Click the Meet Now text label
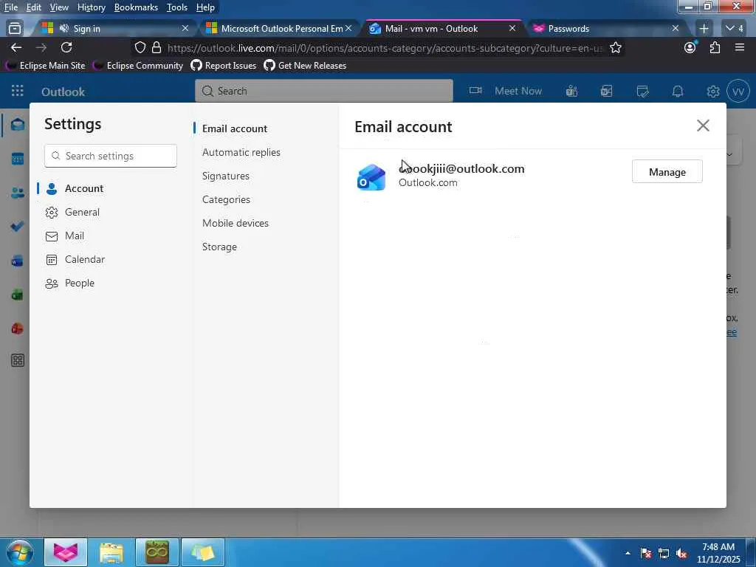This screenshot has height=567, width=756. click(x=518, y=91)
